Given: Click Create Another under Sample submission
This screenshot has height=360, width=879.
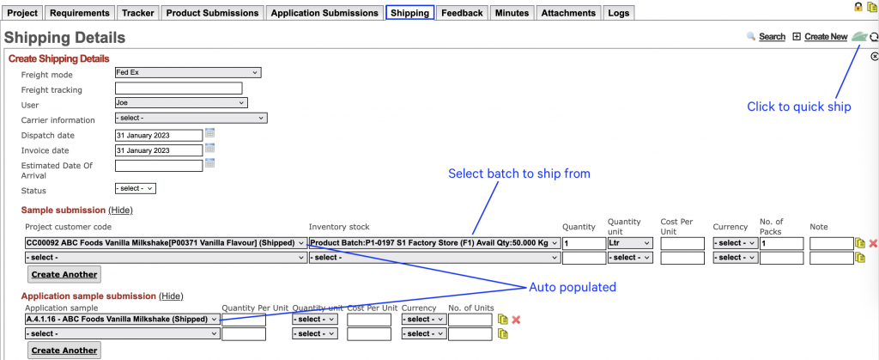Looking at the screenshot, I should point(64,274).
